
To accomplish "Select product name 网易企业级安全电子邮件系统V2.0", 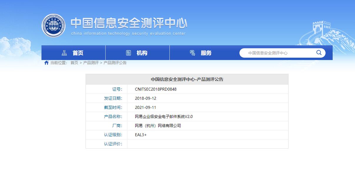I will coord(164,117).
